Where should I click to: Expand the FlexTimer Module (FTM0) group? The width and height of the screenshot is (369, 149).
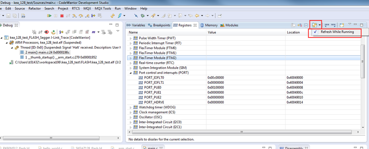coord(131,48)
